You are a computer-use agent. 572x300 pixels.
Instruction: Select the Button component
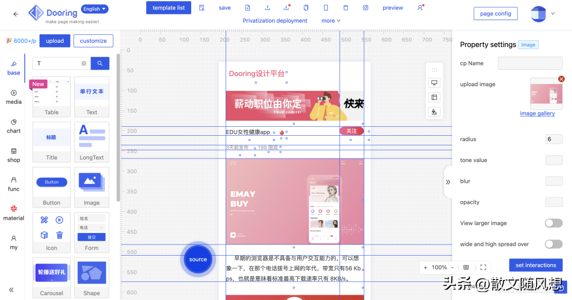pyautogui.click(x=51, y=187)
